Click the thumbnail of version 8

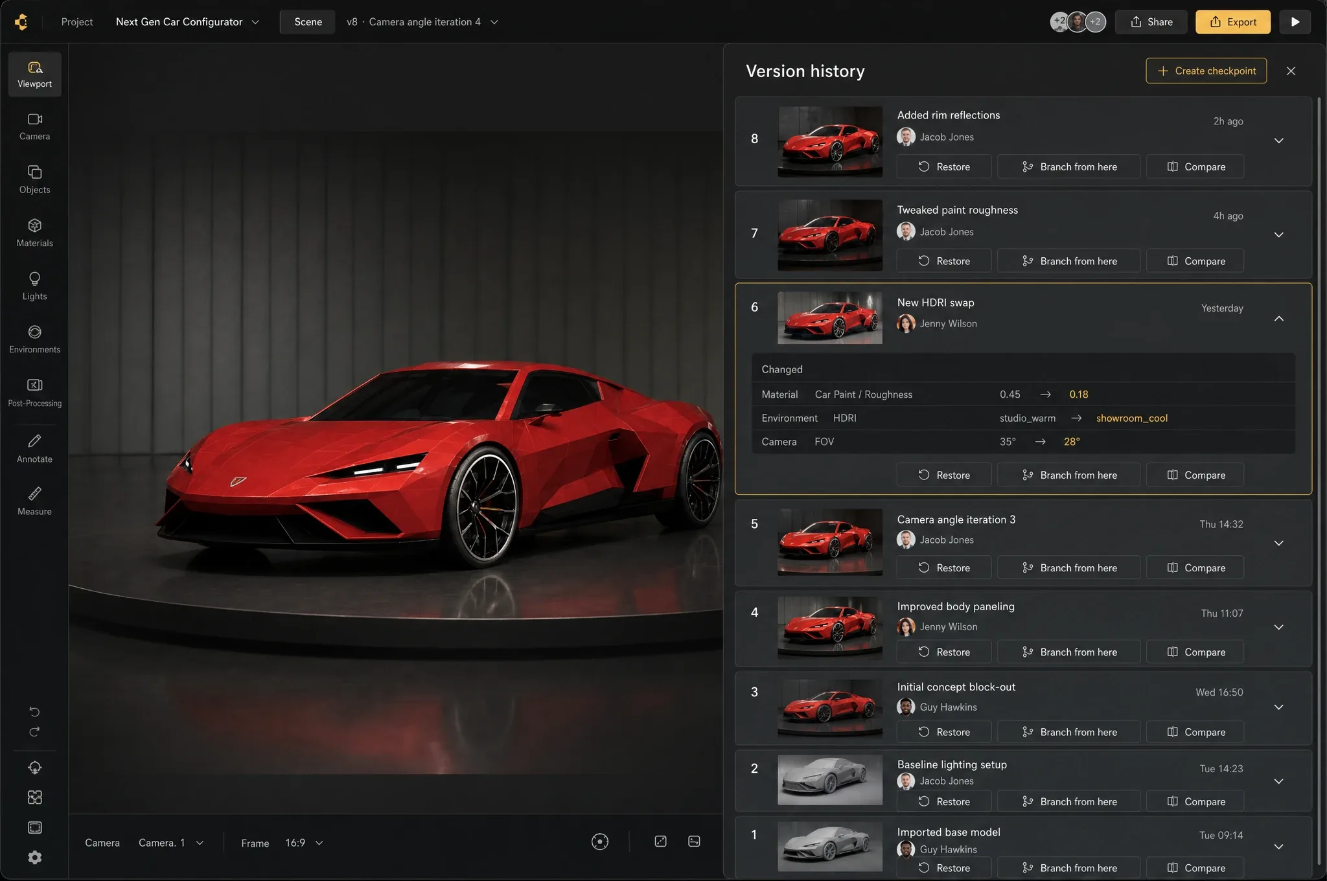829,142
